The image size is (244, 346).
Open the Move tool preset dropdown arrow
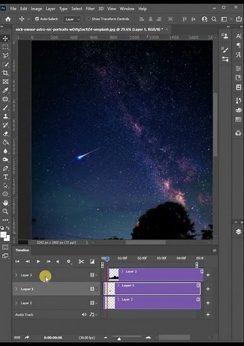(x=29, y=19)
